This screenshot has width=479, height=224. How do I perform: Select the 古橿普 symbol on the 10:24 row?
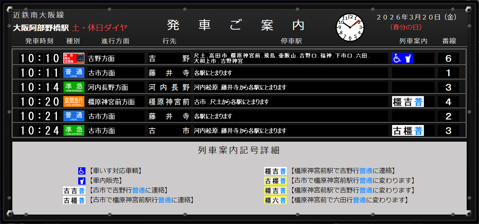pyautogui.click(x=407, y=130)
